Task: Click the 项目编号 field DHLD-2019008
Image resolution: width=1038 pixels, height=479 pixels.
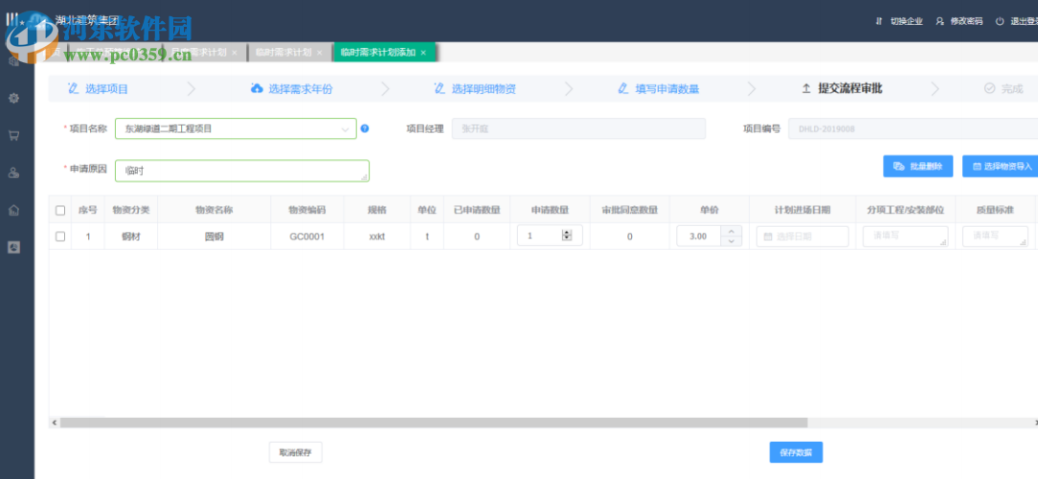Action: click(x=913, y=128)
